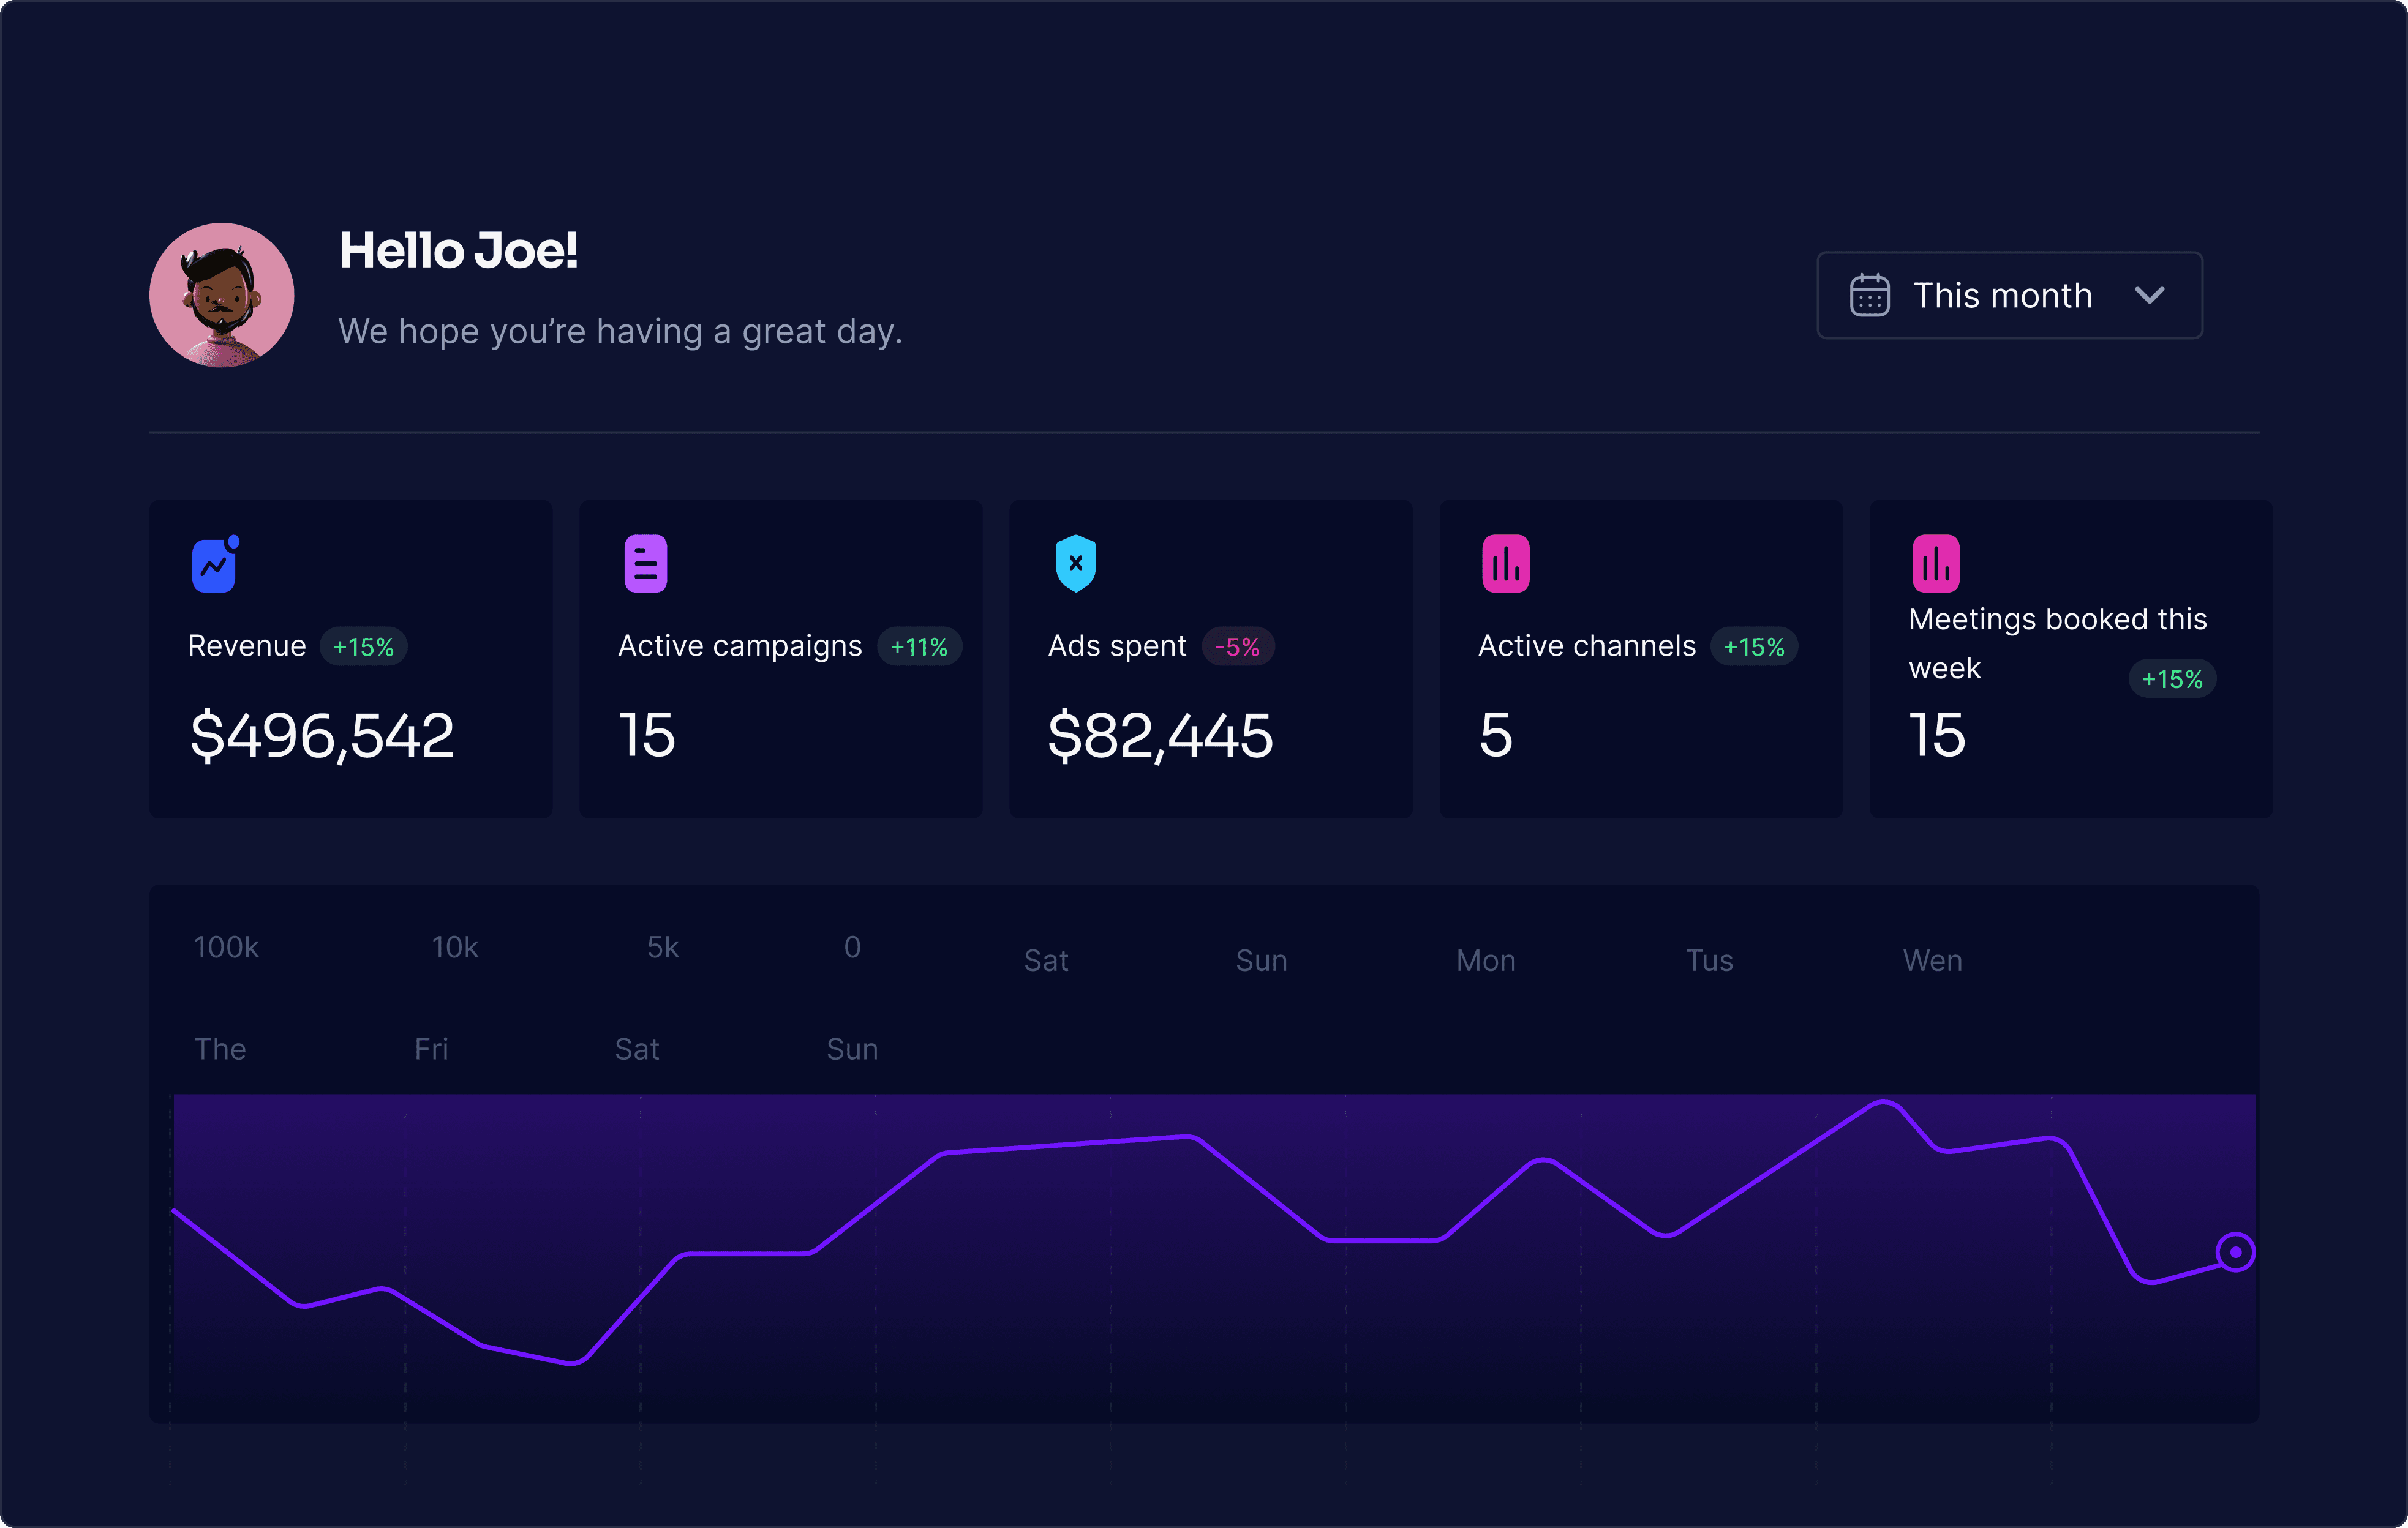Click the 0 axis label
This screenshot has height=1528, width=2408.
coord(852,946)
